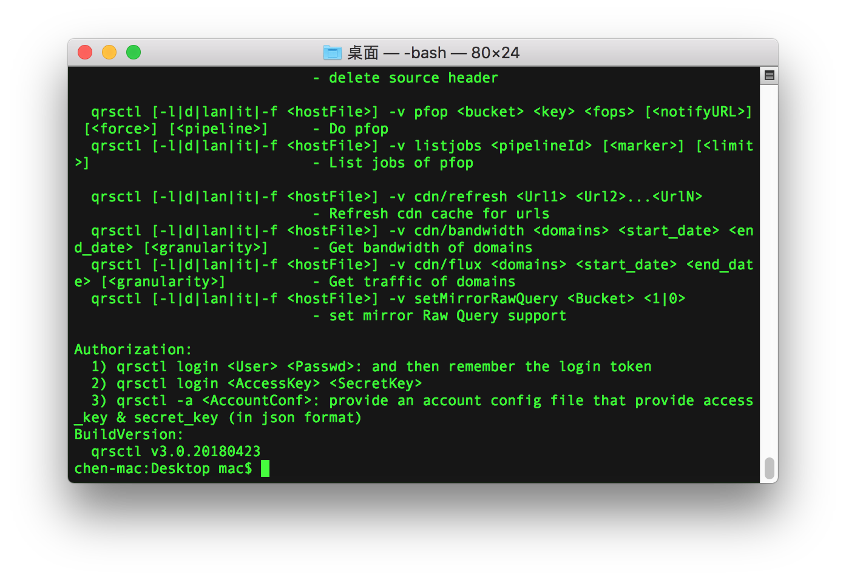Screen dimensions: 846x580
Task: Zoom the Terminal with the green button
Action: click(x=134, y=53)
